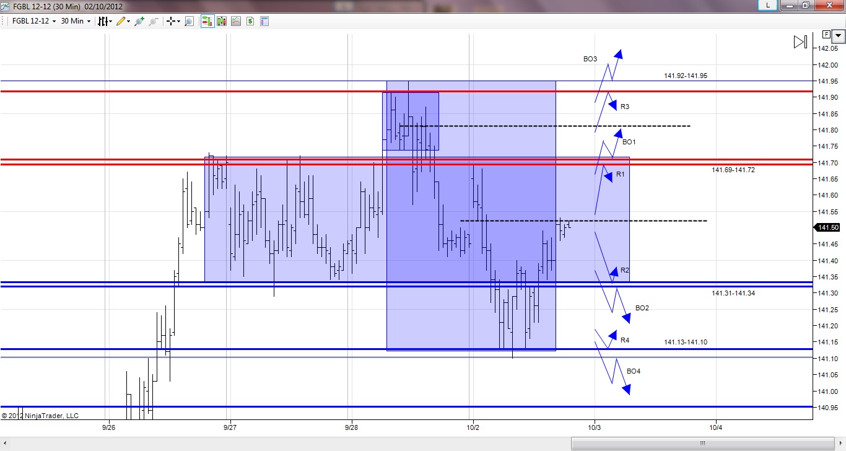
Task: Click the 141.20 price axis label
Action: (828, 326)
